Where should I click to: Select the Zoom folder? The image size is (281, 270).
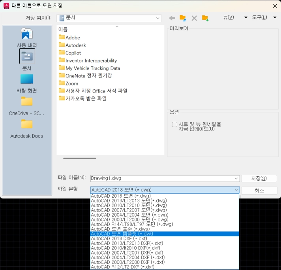(69, 83)
